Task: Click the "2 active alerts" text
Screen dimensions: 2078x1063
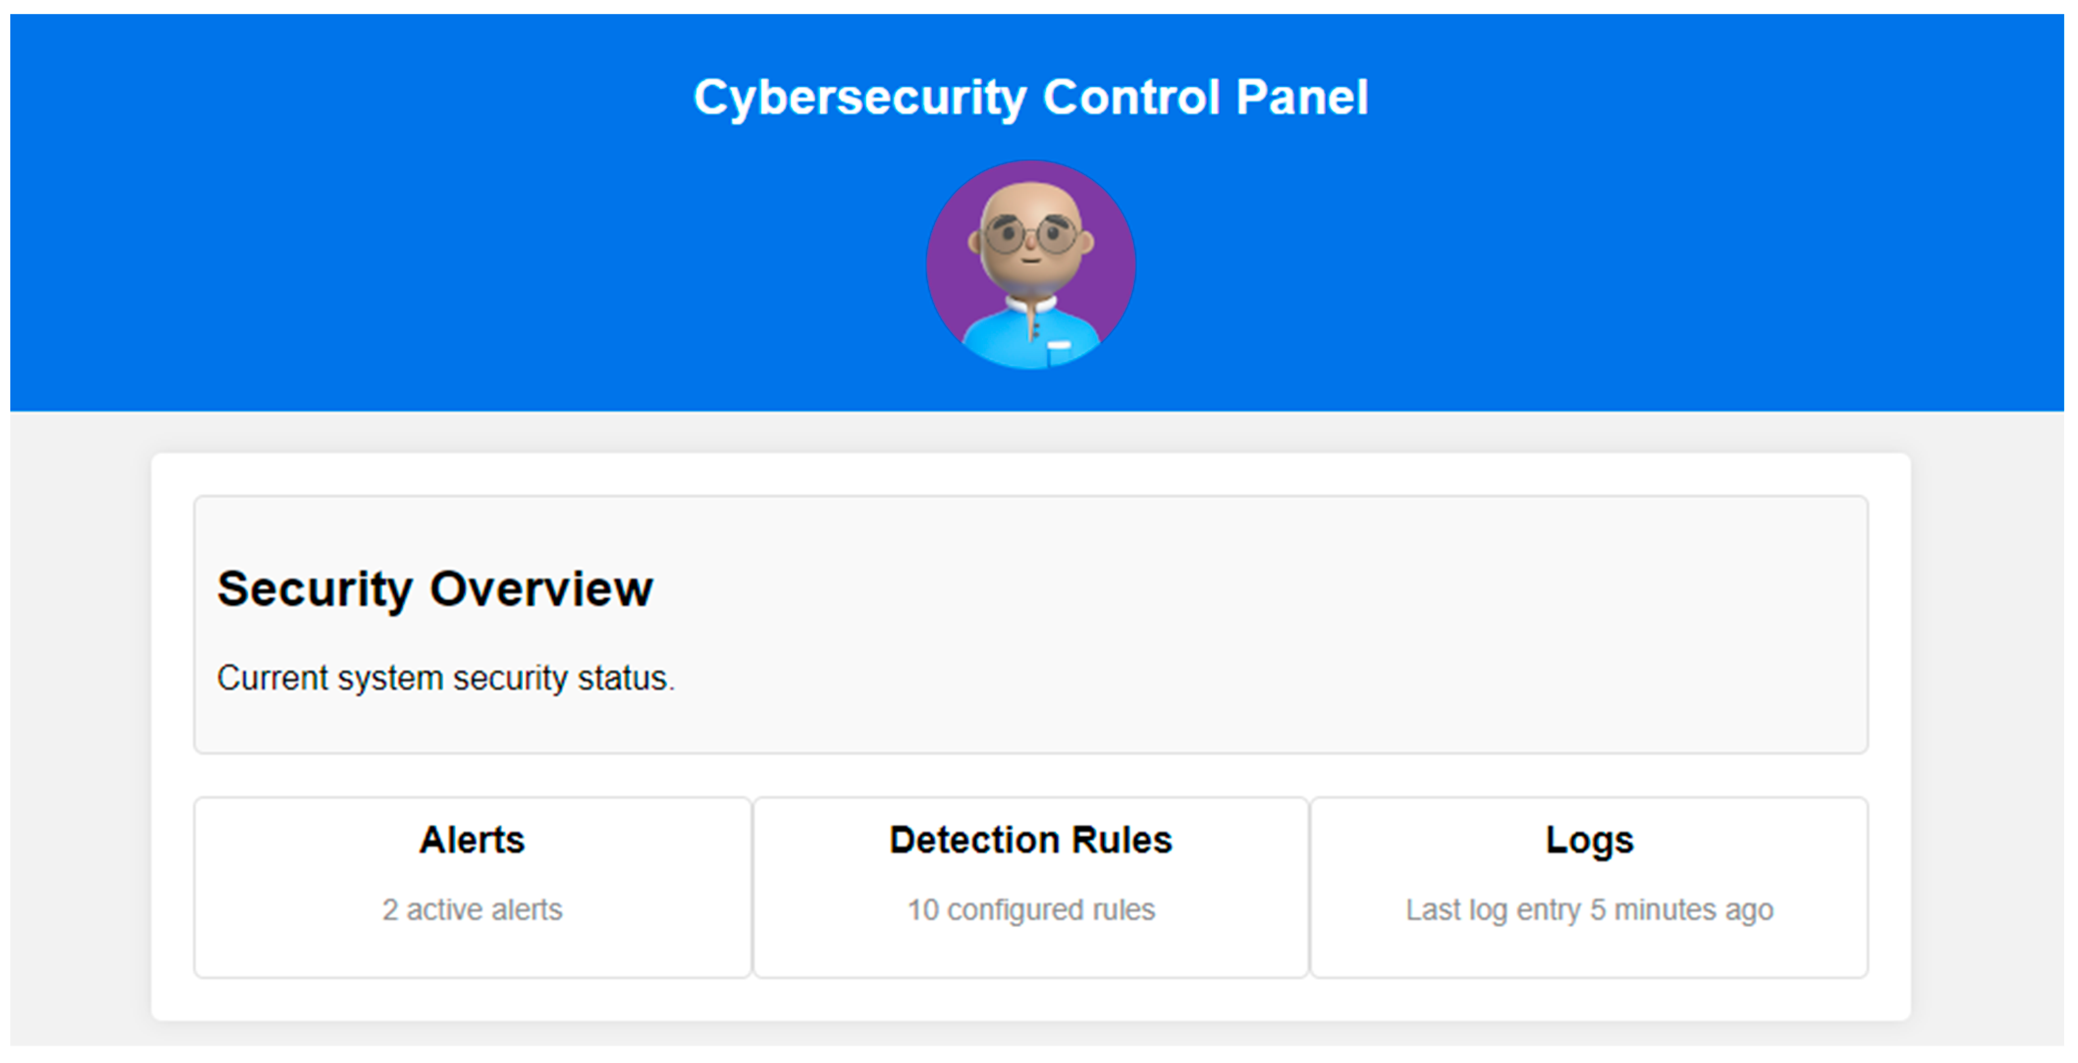Action: coord(472,910)
